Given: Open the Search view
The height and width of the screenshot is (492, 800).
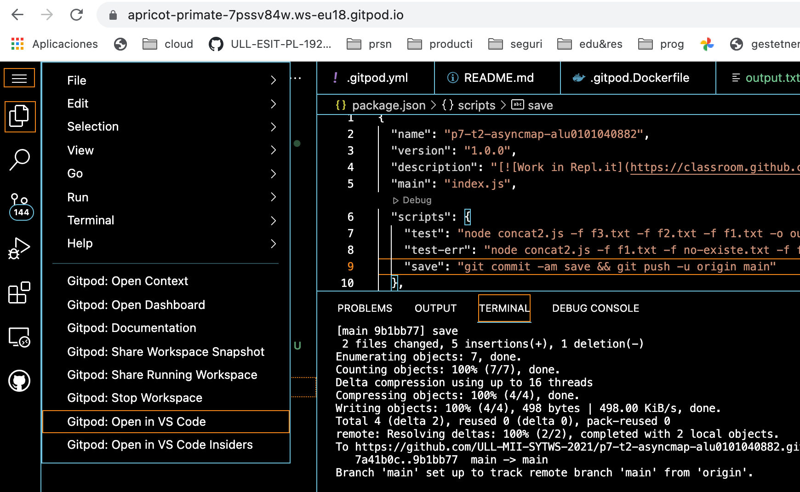Looking at the screenshot, I should tap(20, 160).
